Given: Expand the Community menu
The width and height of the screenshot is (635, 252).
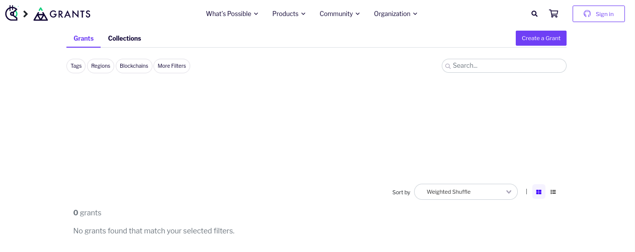Looking at the screenshot, I should pyautogui.click(x=340, y=14).
